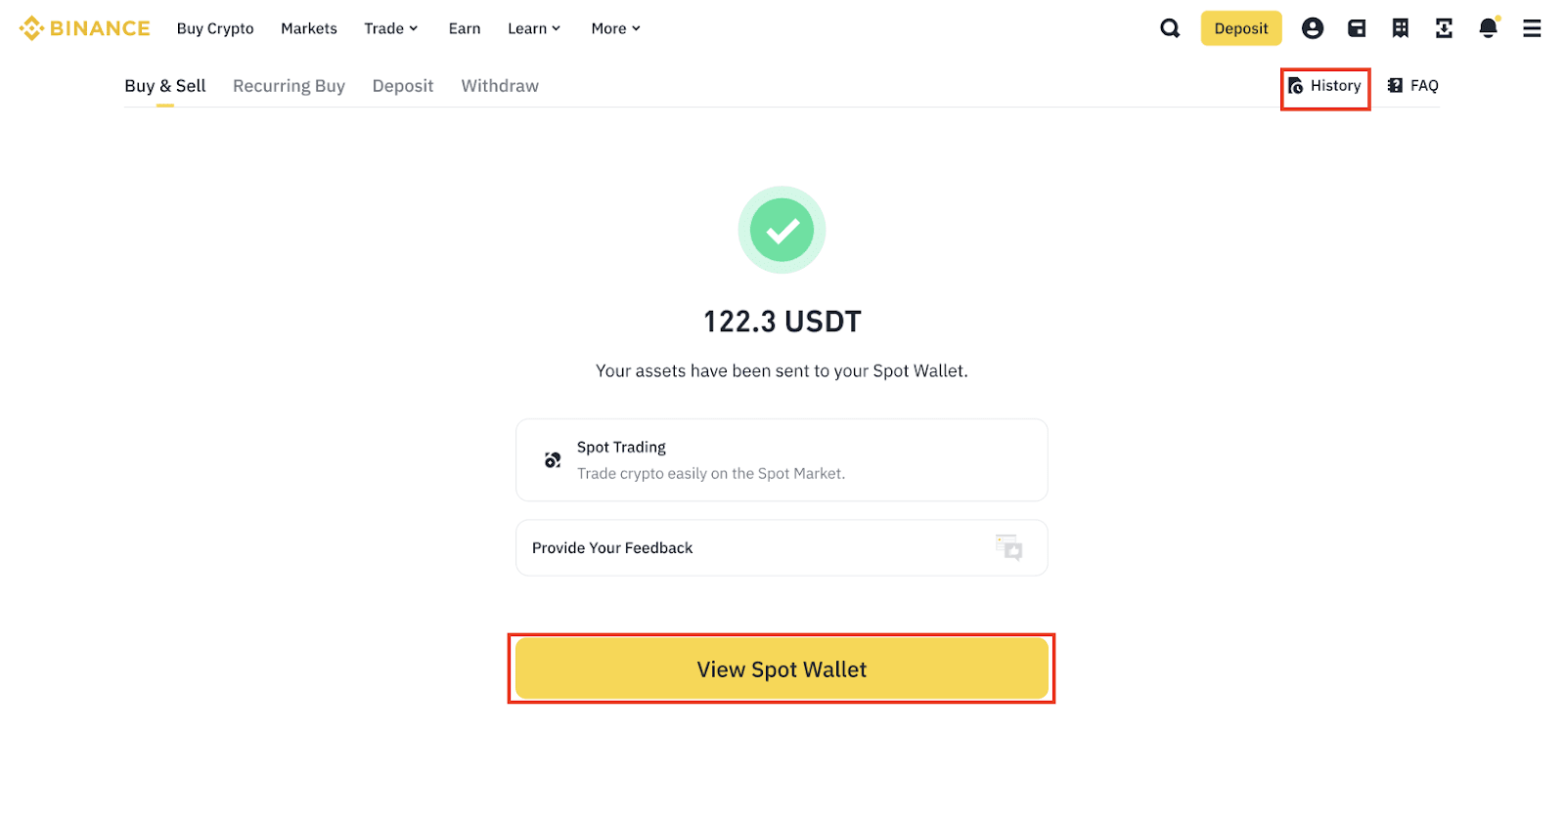The height and width of the screenshot is (819, 1565).
Task: Switch to the Recurring Buy tab
Action: point(289,86)
